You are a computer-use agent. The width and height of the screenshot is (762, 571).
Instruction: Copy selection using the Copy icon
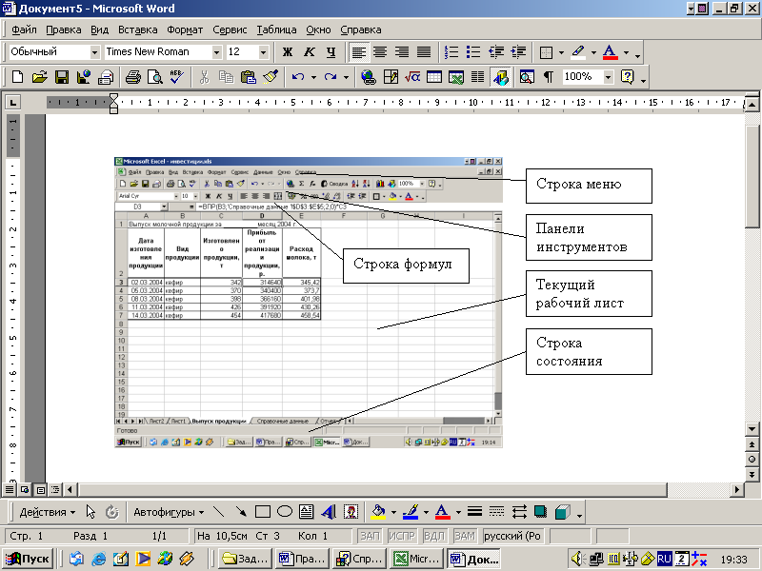click(x=226, y=77)
